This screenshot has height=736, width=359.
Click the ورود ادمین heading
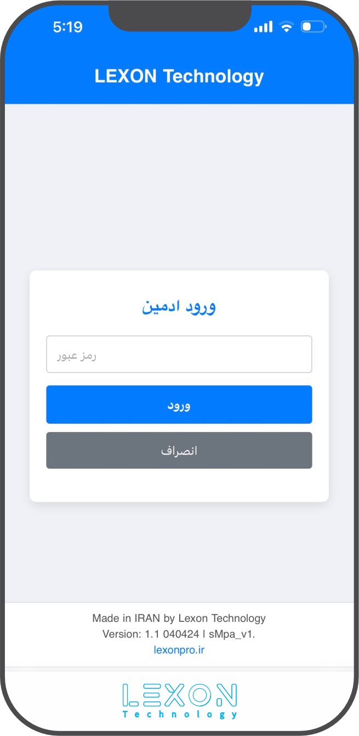point(179,306)
